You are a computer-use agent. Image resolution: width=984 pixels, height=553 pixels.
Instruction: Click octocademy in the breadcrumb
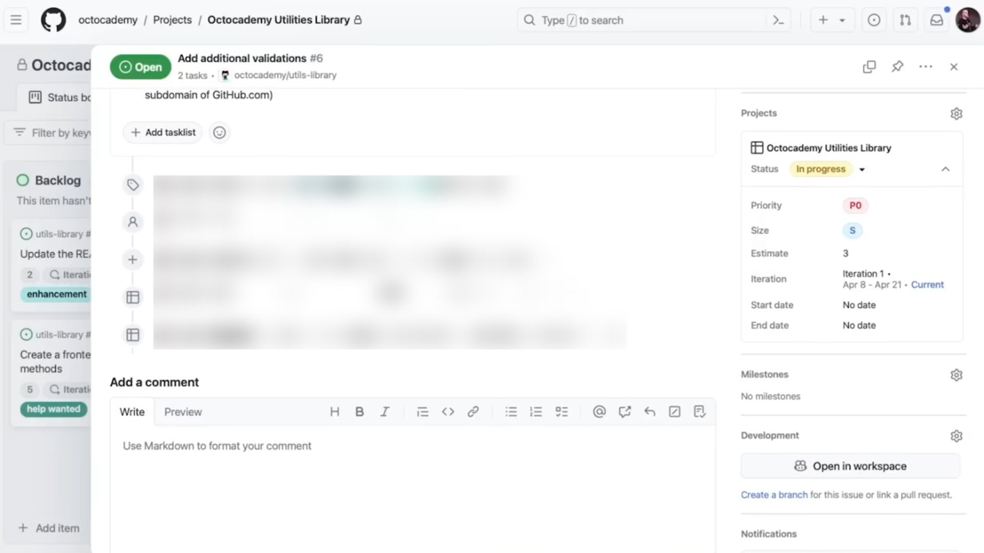pos(108,20)
